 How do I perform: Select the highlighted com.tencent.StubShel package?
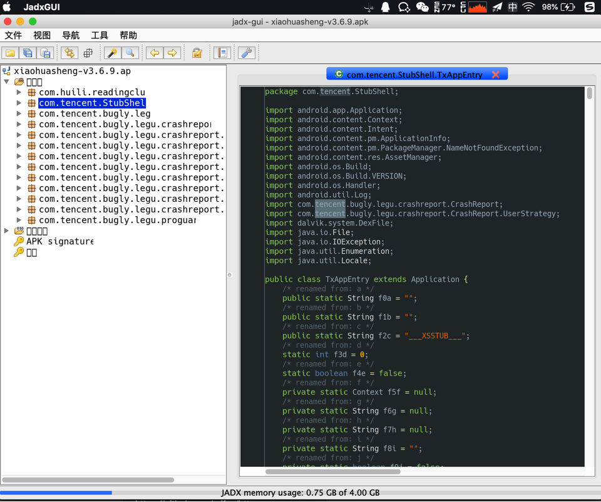(x=92, y=103)
